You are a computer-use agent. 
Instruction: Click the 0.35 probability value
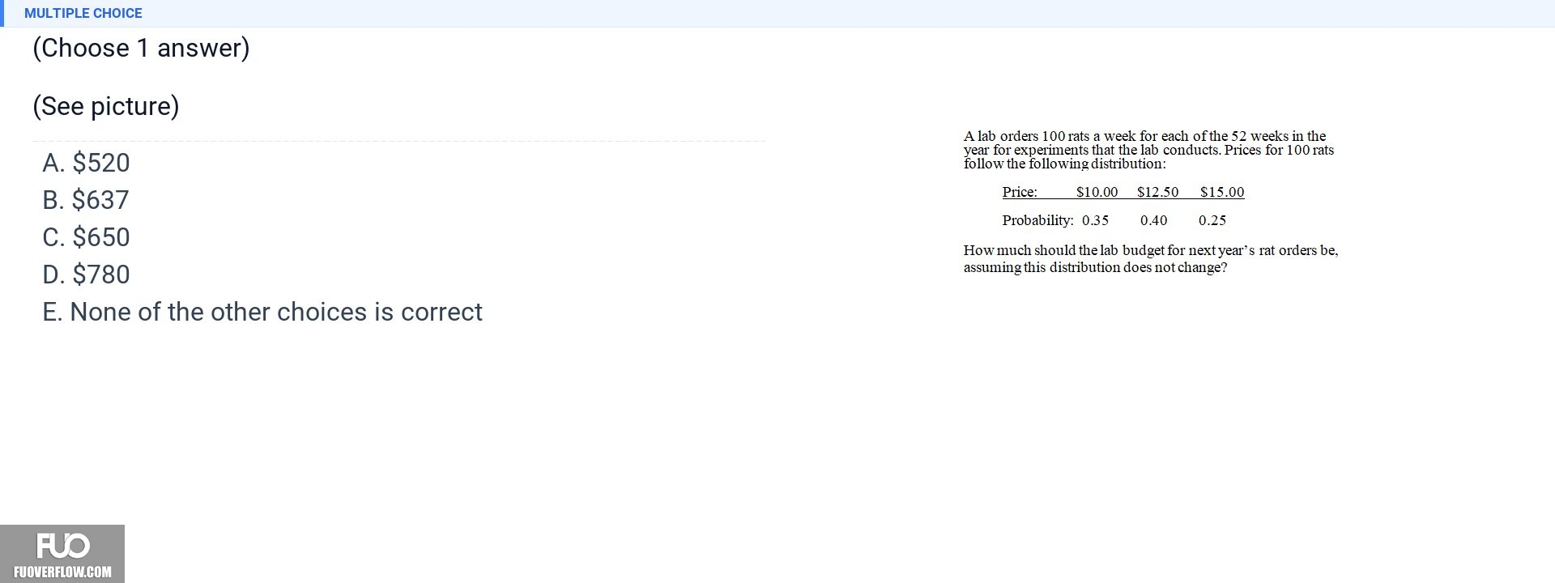click(1095, 220)
